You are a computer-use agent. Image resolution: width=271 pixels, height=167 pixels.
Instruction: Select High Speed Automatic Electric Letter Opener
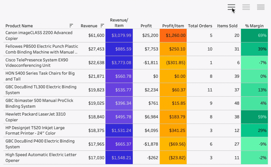(x=41, y=157)
